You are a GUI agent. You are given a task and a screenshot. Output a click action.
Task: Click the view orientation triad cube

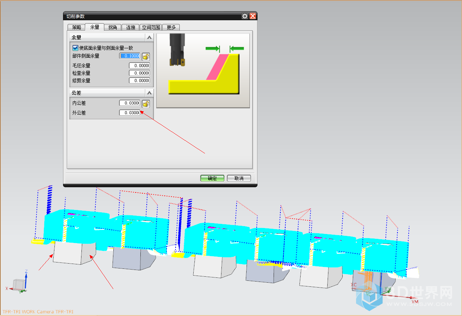pyautogui.click(x=19, y=284)
